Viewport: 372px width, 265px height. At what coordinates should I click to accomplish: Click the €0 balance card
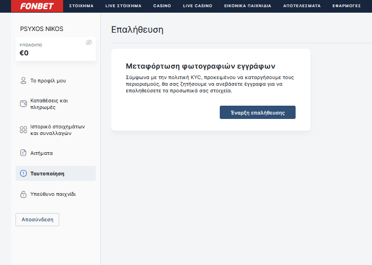54,49
